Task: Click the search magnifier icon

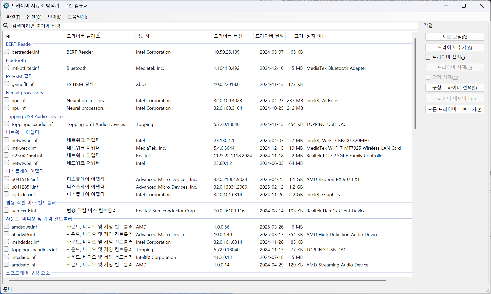Action: click(6, 26)
